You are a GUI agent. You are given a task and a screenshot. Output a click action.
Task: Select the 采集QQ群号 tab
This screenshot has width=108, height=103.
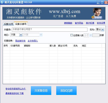click(21, 24)
